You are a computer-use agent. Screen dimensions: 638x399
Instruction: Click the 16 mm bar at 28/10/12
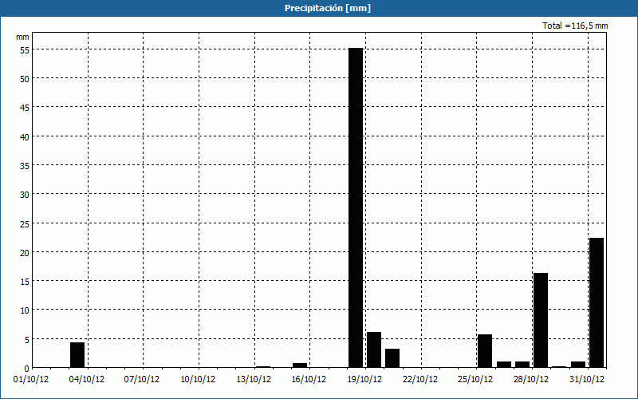pos(541,320)
